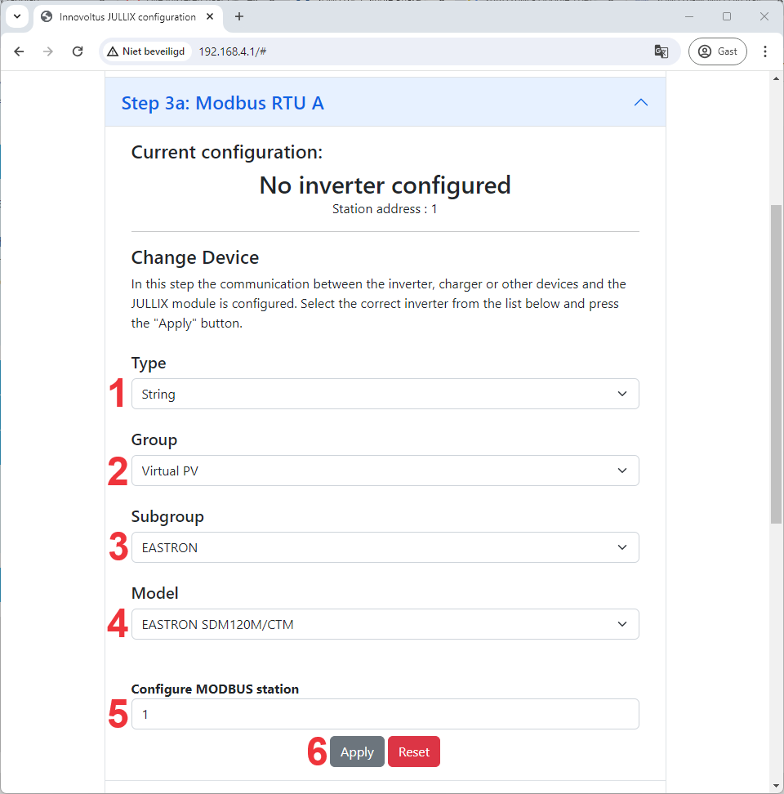This screenshot has height=794, width=784.
Task: Click the browser back arrow
Action: pyautogui.click(x=20, y=51)
